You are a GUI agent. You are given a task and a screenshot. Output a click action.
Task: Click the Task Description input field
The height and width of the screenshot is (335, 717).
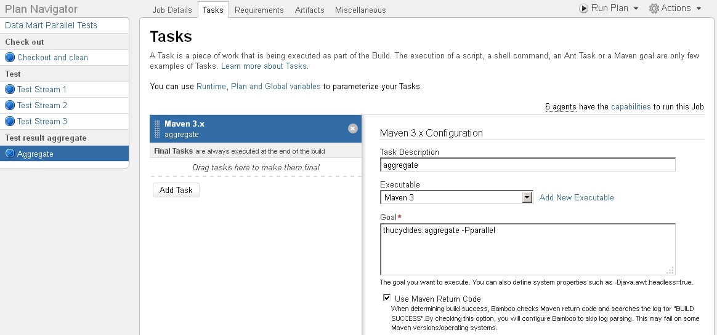[528, 165]
